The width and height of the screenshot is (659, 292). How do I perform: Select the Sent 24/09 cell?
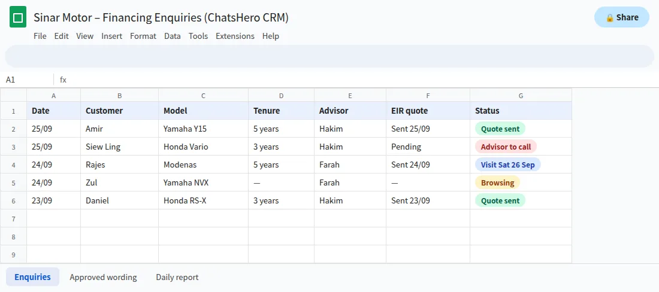coord(428,165)
